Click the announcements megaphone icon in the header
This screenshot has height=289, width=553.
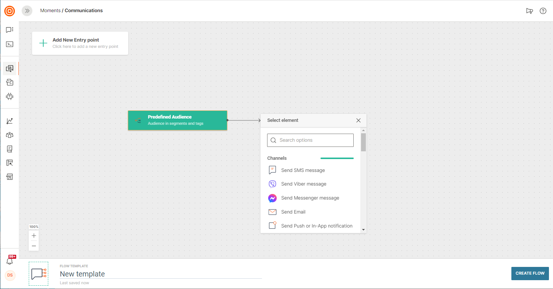[x=529, y=11]
